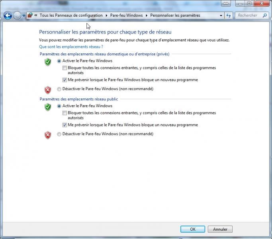Click the Personnaliser les paramètres pour chaque type heading
The width and height of the screenshot is (272, 239).
click(105, 32)
